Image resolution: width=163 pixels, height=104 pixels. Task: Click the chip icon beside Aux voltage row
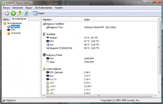[x=48, y=76]
